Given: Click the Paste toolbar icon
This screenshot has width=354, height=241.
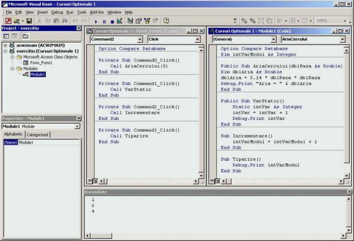Looking at the screenshot, I should click(56, 21).
